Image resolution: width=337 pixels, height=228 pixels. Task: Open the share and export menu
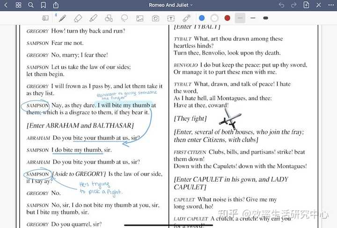pyautogui.click(x=56, y=5)
